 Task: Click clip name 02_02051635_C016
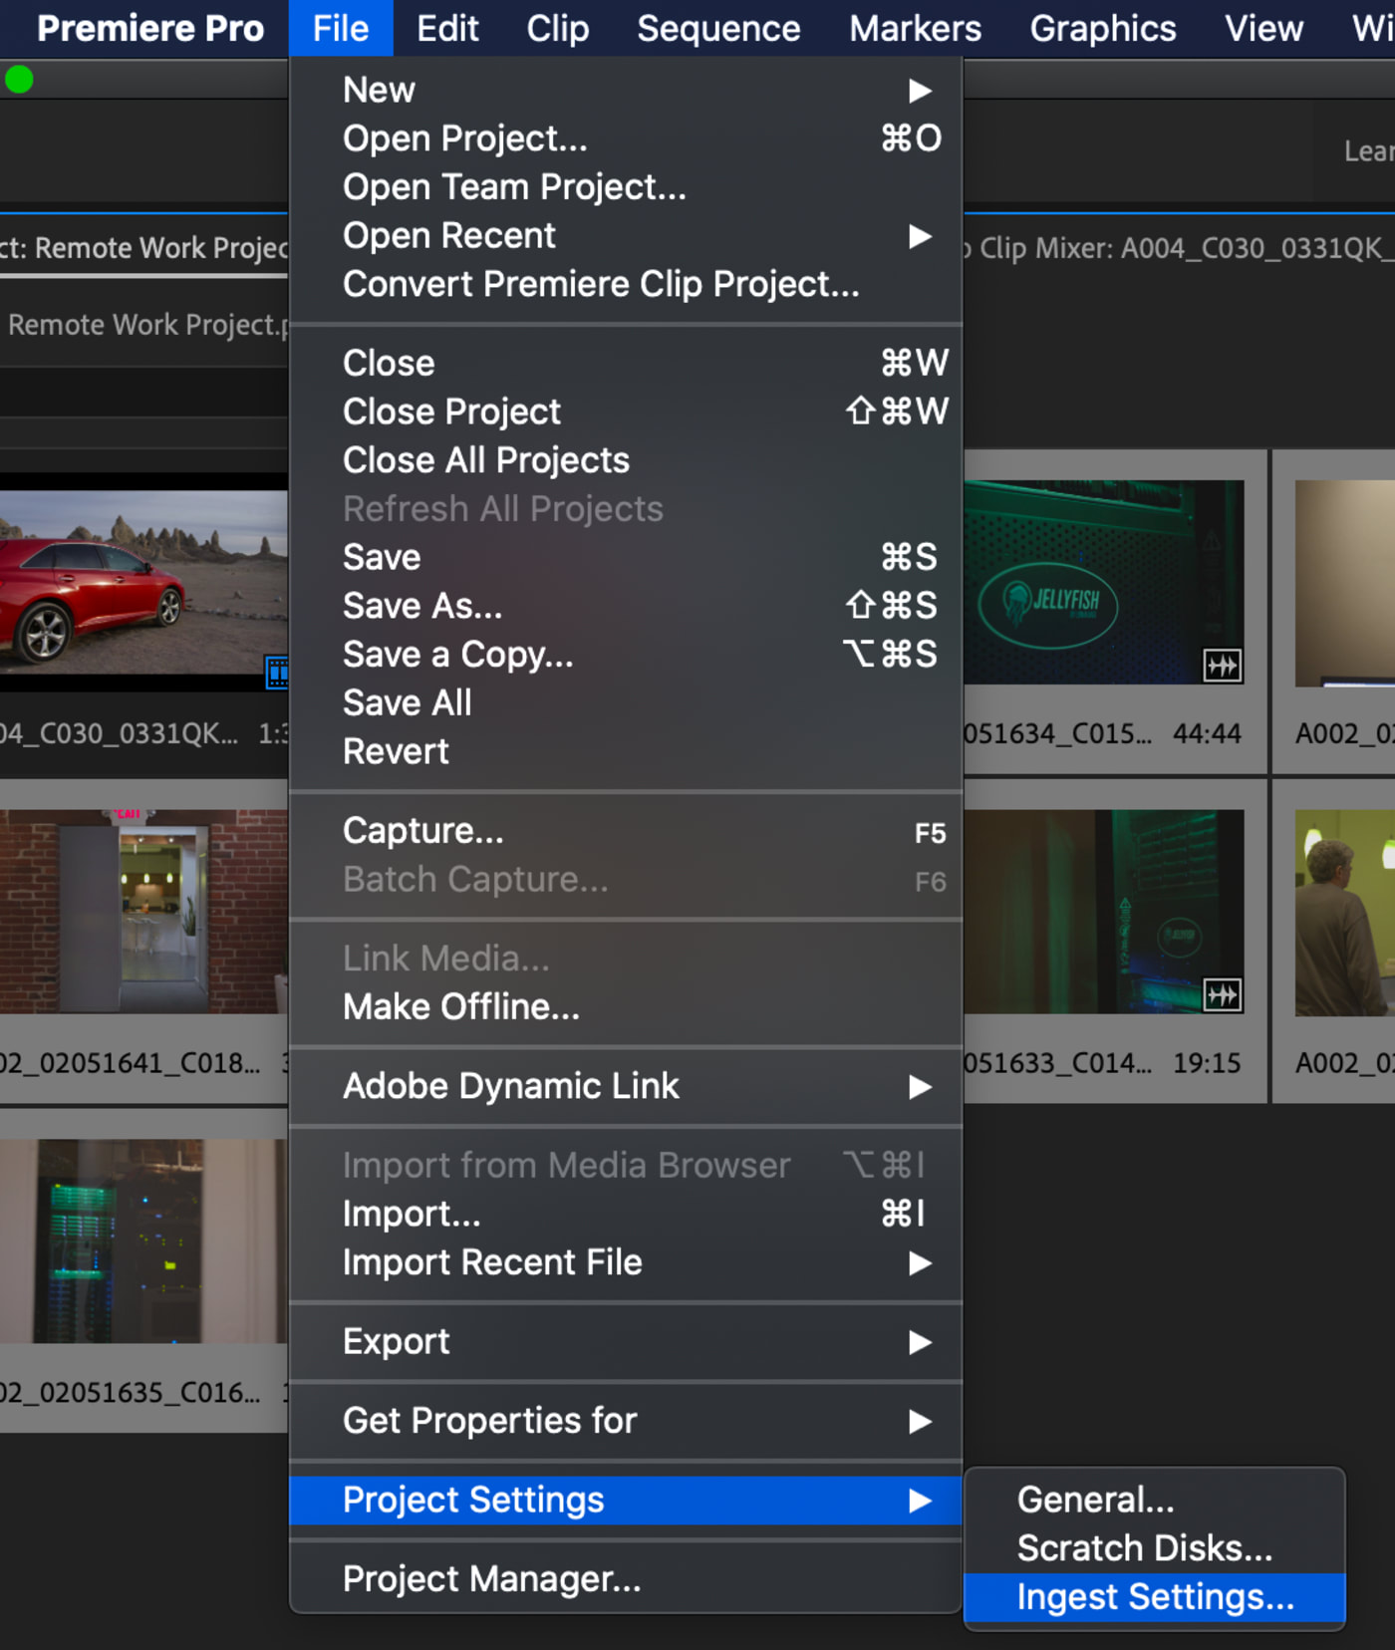131,1392
